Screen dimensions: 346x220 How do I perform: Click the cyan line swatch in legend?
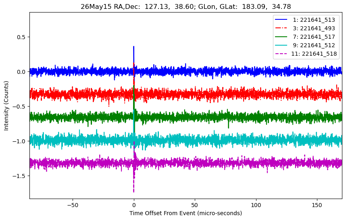pyautogui.click(x=281, y=45)
